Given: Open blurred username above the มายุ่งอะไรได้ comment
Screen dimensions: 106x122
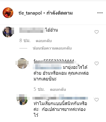Looking at the screenshot, I should coord(54,62).
